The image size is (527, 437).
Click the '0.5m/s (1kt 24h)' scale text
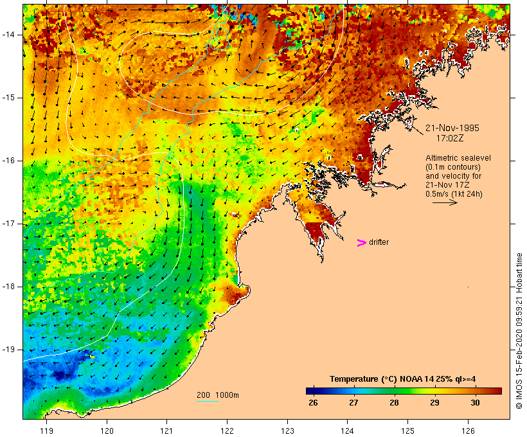coord(454,194)
